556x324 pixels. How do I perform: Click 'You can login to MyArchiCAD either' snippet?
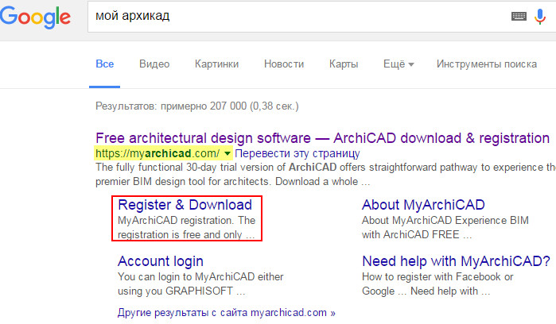[x=200, y=276]
